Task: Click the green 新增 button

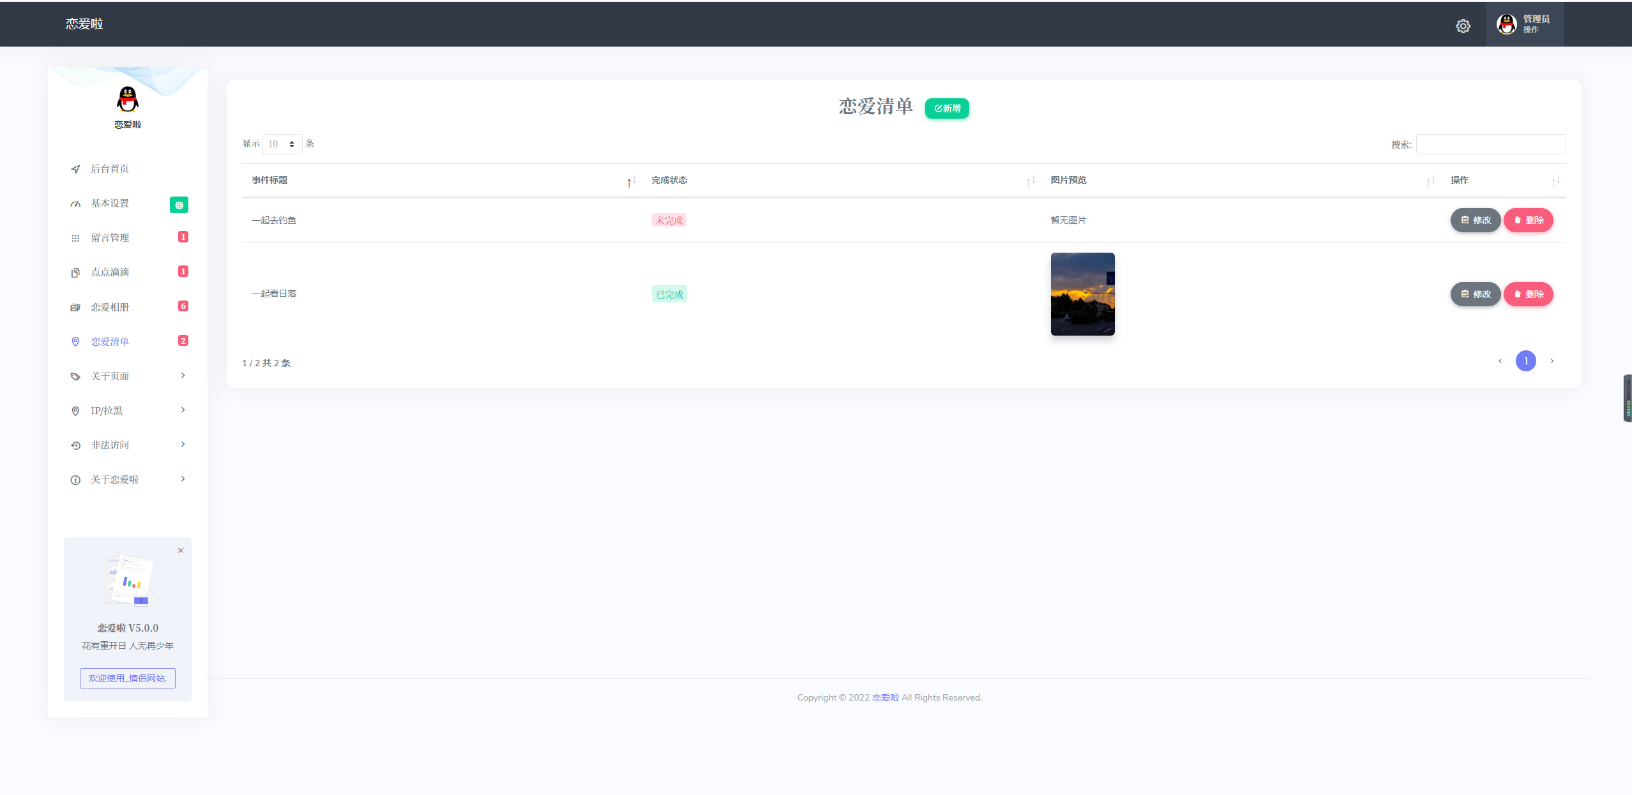Action: coord(947,108)
